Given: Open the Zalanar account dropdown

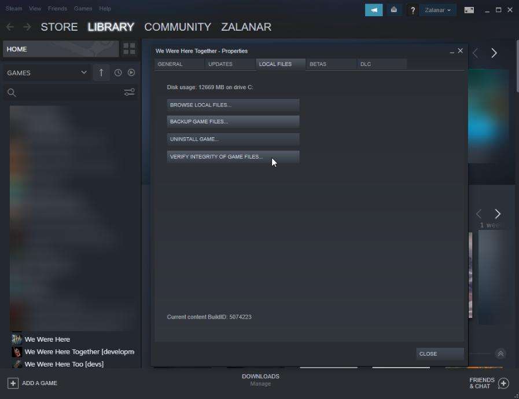Looking at the screenshot, I should (x=437, y=10).
